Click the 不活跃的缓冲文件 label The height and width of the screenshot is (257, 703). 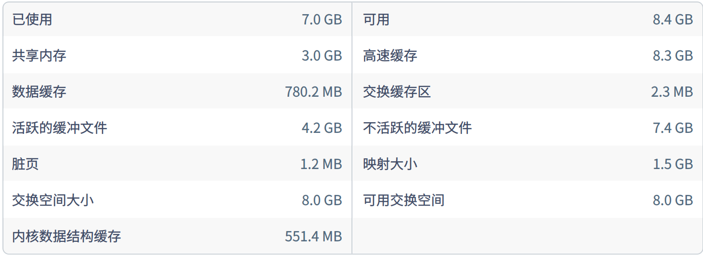coord(417,128)
